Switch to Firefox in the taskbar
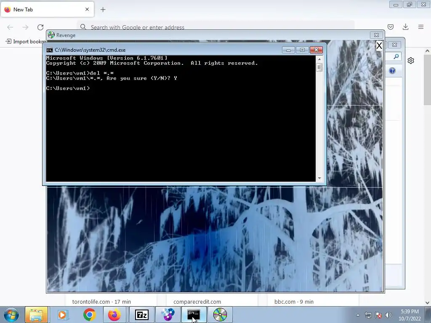 click(x=114, y=315)
